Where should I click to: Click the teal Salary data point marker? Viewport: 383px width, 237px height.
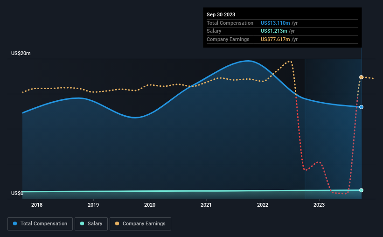click(361, 190)
